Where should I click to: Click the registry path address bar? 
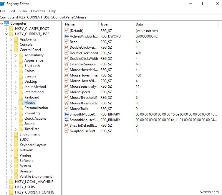point(111,17)
